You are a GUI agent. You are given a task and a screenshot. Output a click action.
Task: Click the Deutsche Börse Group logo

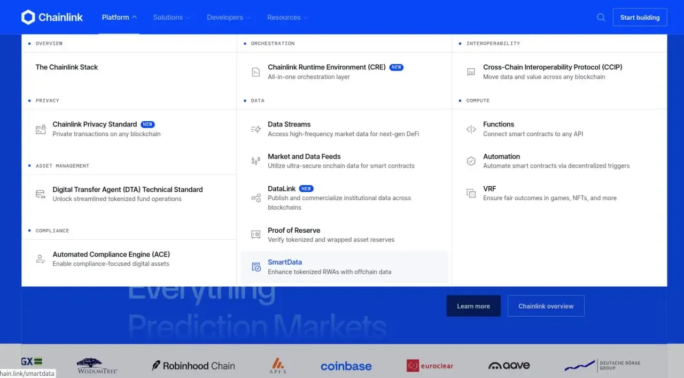602,366
